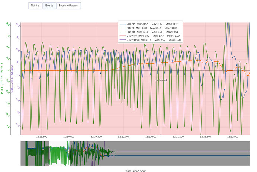257x172 pixels.
Task: Click the 12:22.000 x-axis tick label
Action: [232, 137]
